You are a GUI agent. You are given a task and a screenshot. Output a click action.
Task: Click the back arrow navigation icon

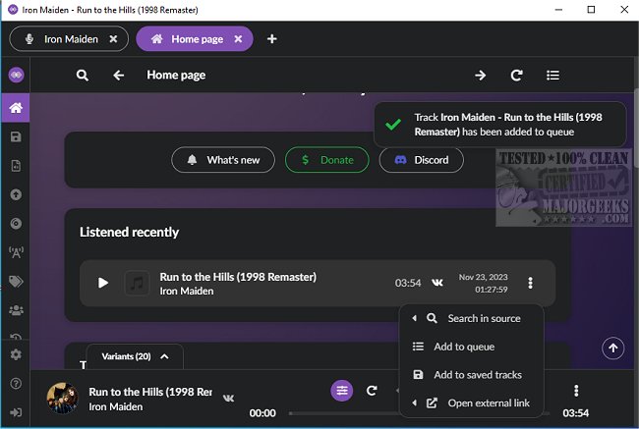point(119,76)
